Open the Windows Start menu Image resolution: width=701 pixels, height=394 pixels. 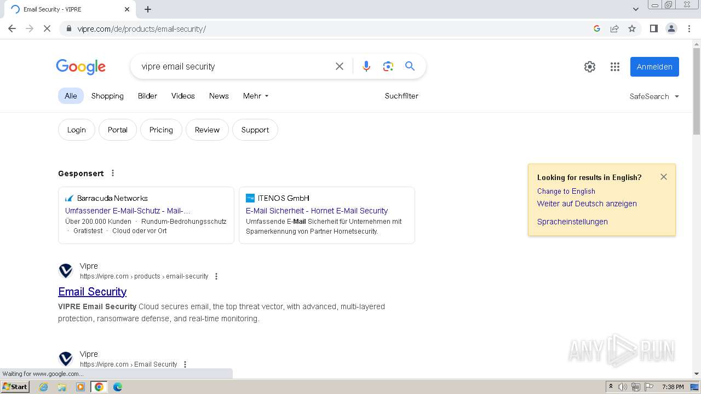click(15, 387)
